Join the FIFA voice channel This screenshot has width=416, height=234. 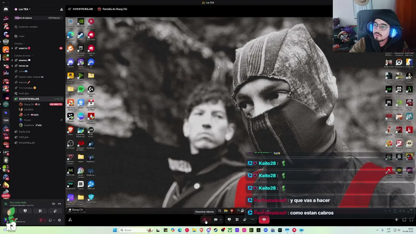coord(38,137)
